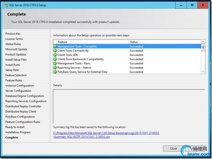Click the Feature Rules step
Viewport: 212px width, 159px height.
[x=14, y=80]
